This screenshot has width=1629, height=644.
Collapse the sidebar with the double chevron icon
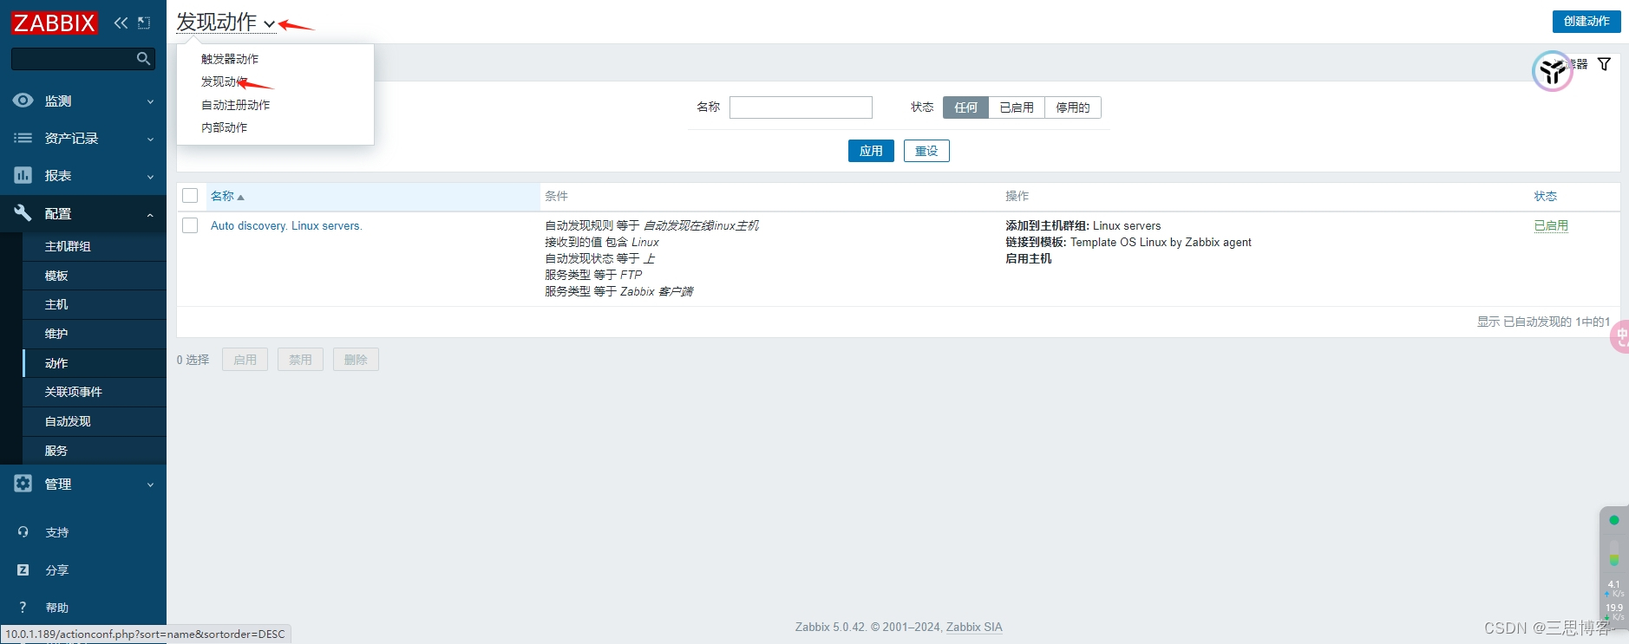(x=121, y=23)
